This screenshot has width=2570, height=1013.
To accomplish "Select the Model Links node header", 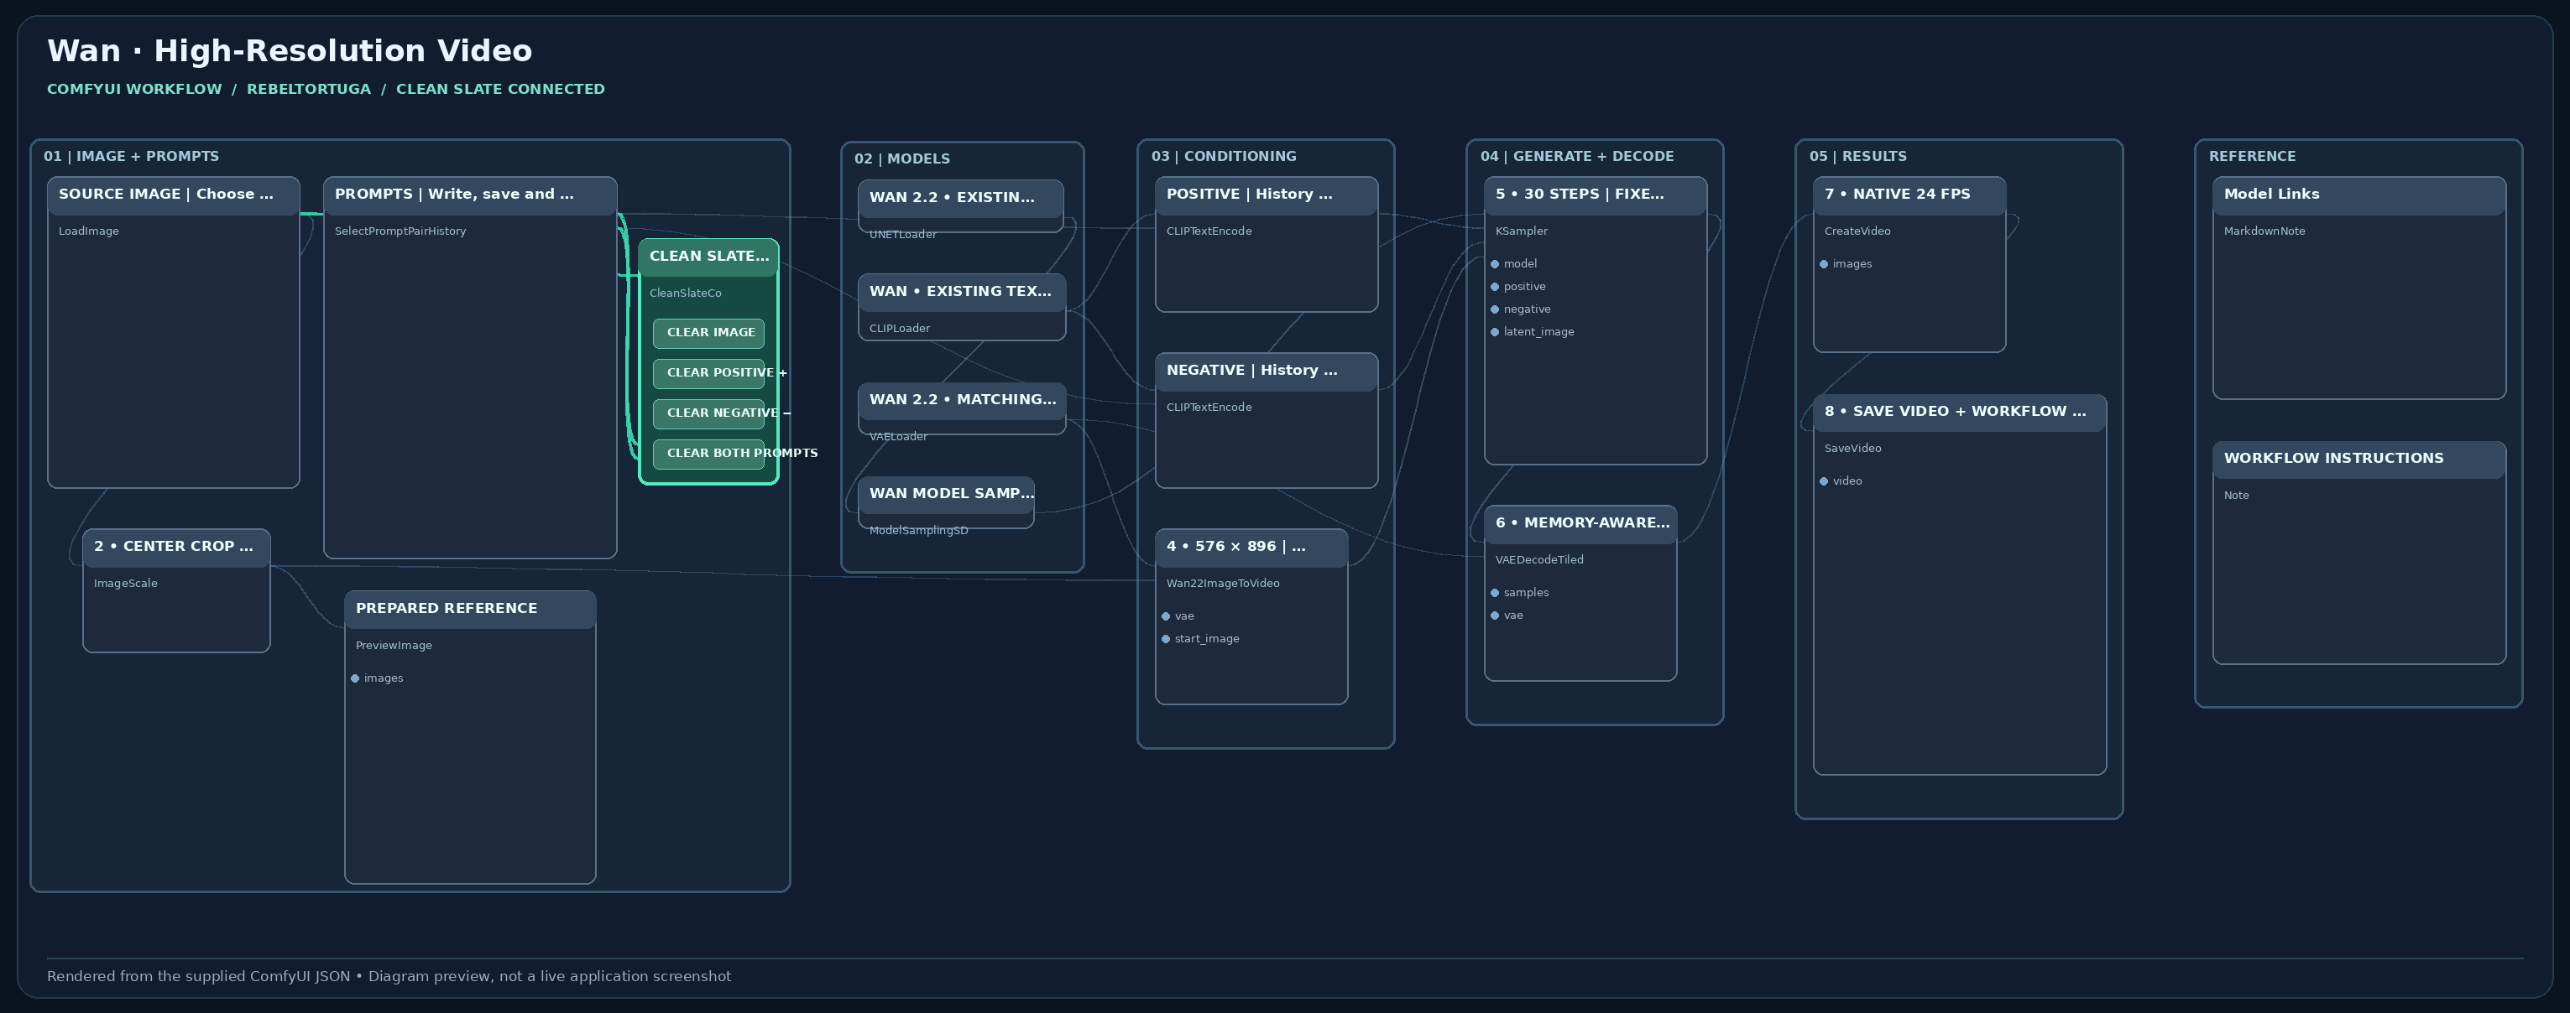I will pos(2358,195).
